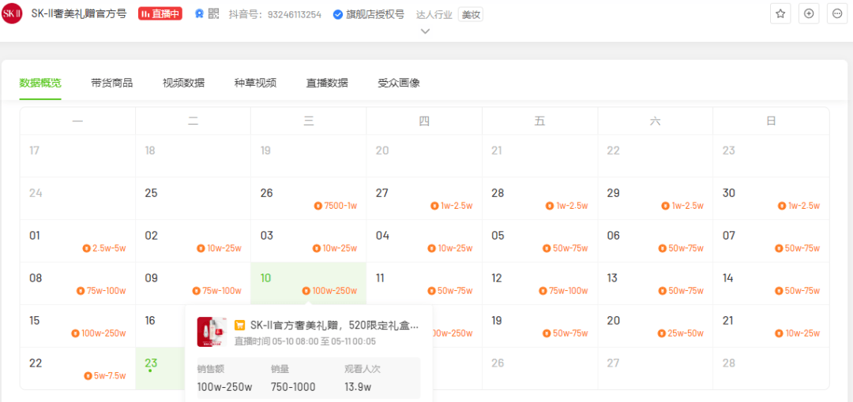Open the SK-II官方奢美礼赠 live title link
The height and width of the screenshot is (402, 853).
tap(335, 326)
